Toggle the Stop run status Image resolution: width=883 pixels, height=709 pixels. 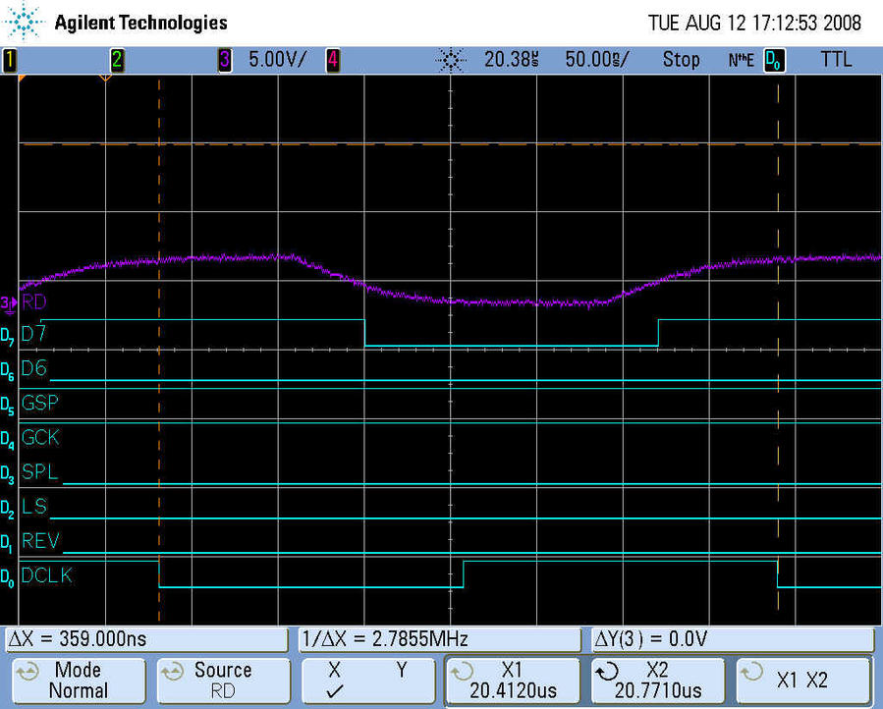(681, 60)
